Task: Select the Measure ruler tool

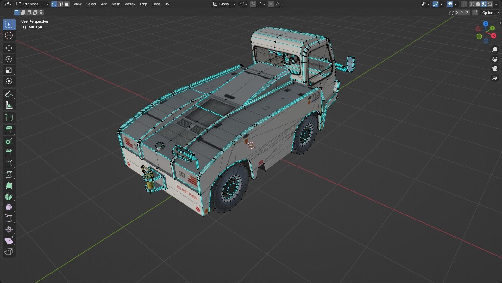Action: (9, 105)
